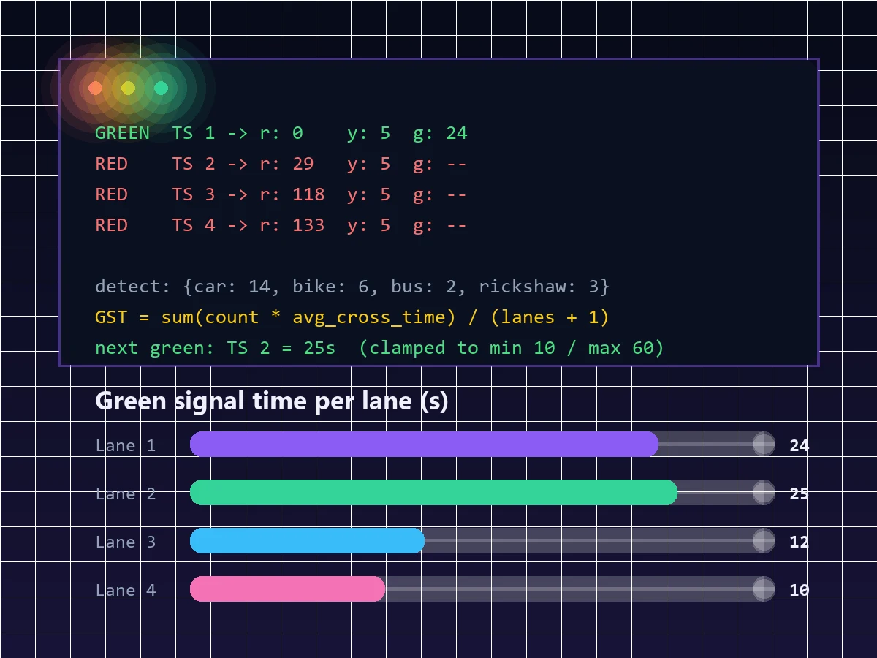Click the Lane 2 value '25'

point(800,494)
